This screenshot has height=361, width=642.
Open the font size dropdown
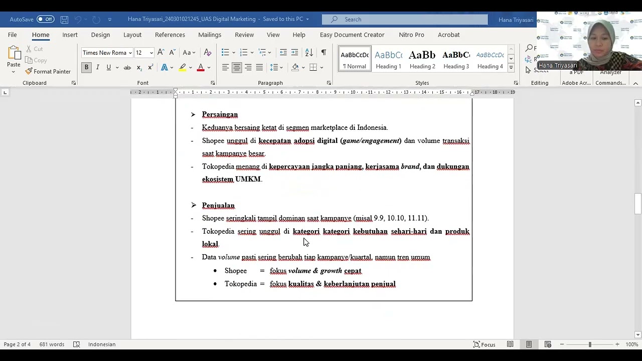click(151, 53)
